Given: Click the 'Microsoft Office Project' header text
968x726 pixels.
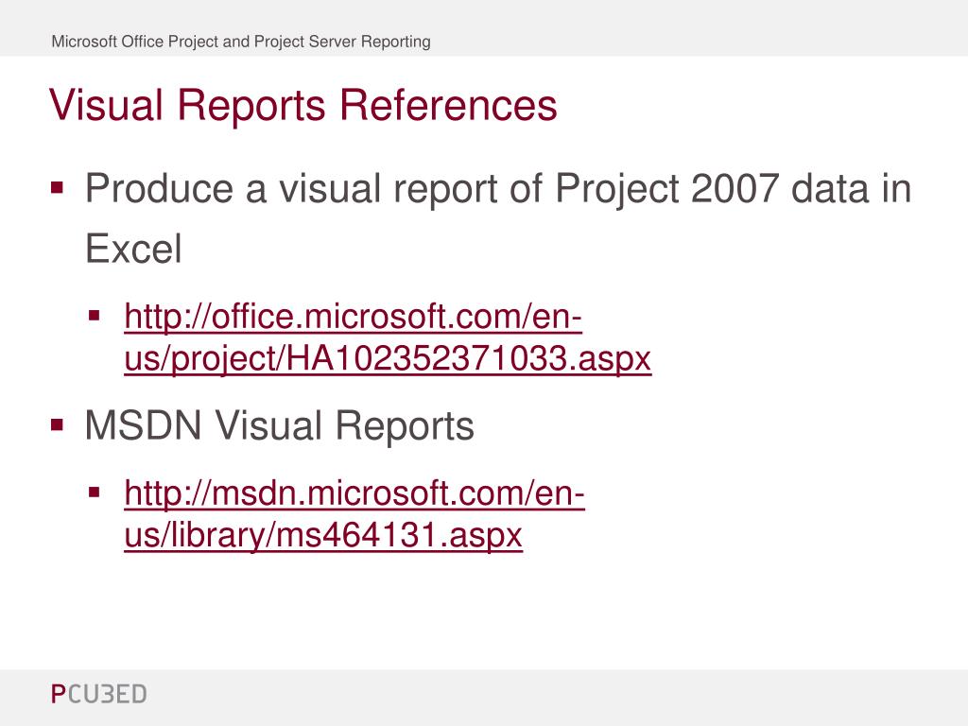Looking at the screenshot, I should point(134,42).
